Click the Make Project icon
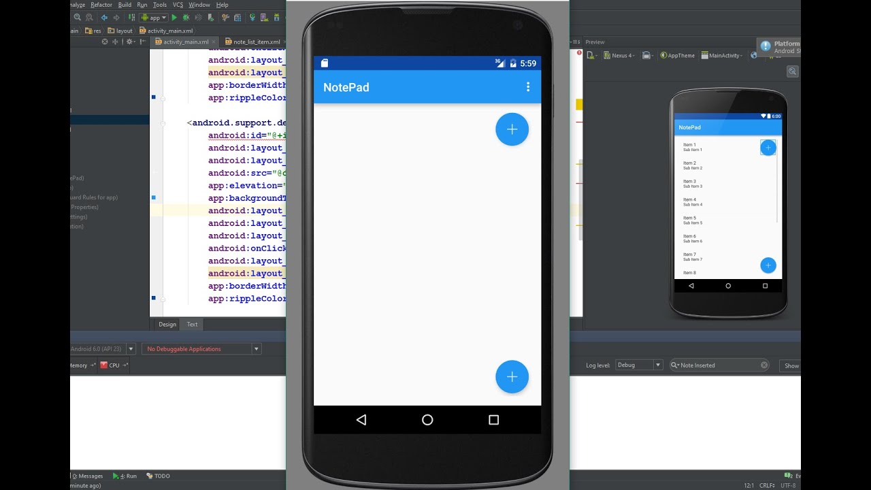Screen dimensions: 871x490 pyautogui.click(x=132, y=18)
